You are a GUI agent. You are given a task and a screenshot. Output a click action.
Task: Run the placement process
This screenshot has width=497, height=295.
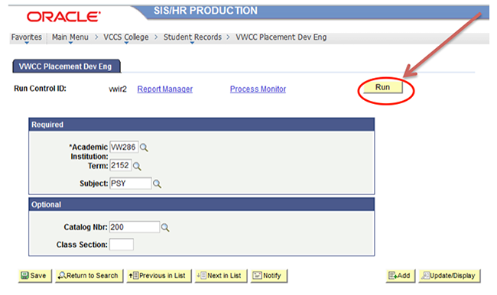click(x=383, y=87)
